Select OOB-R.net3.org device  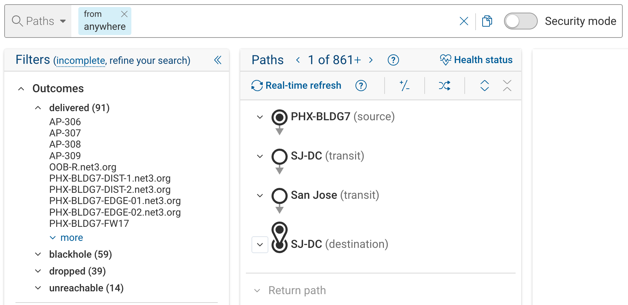tap(83, 167)
